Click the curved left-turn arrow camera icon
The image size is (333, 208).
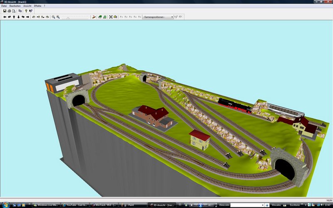tap(9, 17)
